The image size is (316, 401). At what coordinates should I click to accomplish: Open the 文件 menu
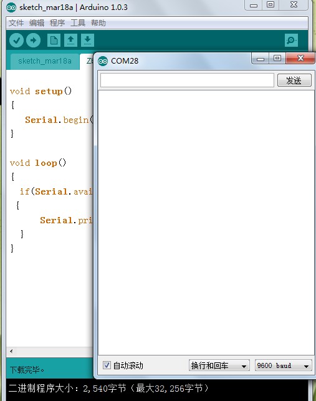[x=16, y=23]
